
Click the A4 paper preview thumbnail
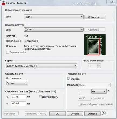pyautogui.click(x=95, y=45)
